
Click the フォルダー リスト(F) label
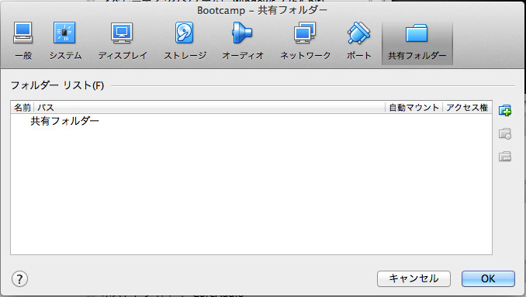tap(57, 85)
